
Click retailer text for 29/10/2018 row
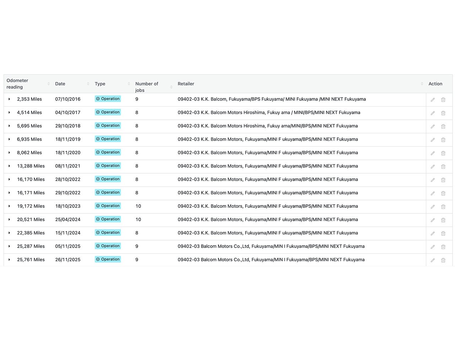(x=268, y=126)
